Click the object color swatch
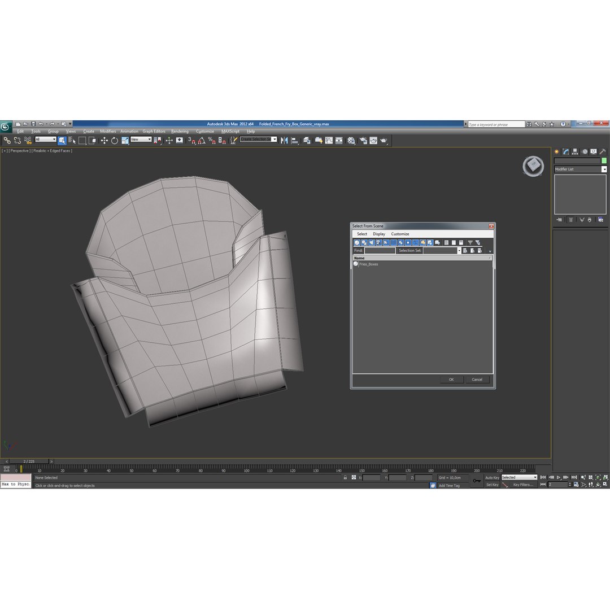The height and width of the screenshot is (610, 610). 604,160
